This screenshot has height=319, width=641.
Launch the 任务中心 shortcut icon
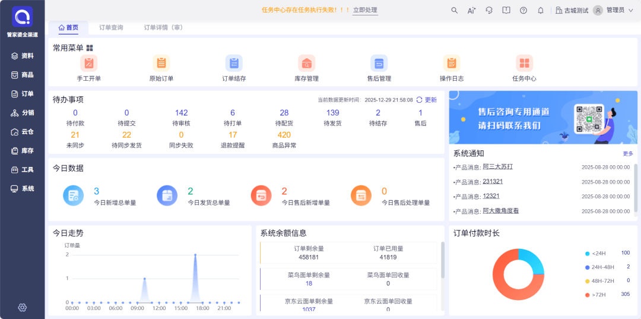pos(524,63)
